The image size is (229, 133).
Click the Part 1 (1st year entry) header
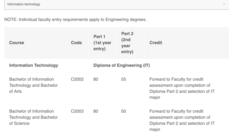(x=102, y=43)
